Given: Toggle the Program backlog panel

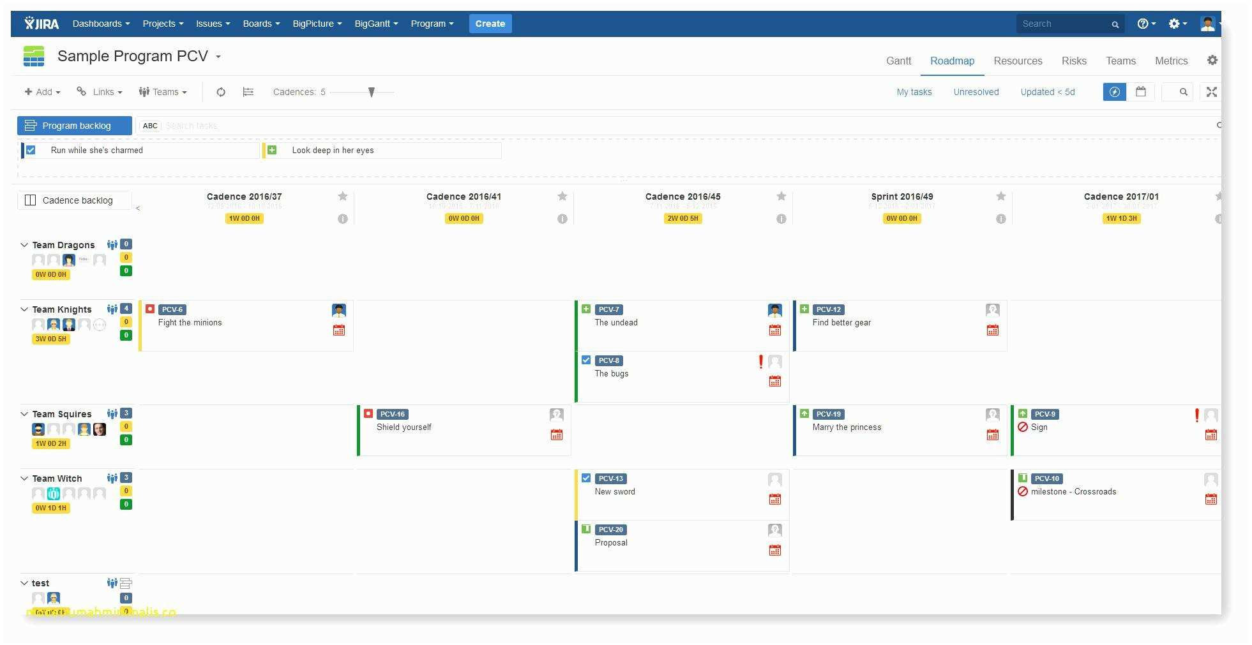Looking at the screenshot, I should click(75, 126).
